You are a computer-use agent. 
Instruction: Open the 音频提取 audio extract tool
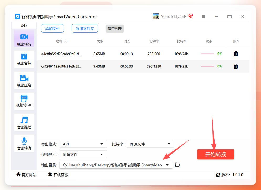24,122
